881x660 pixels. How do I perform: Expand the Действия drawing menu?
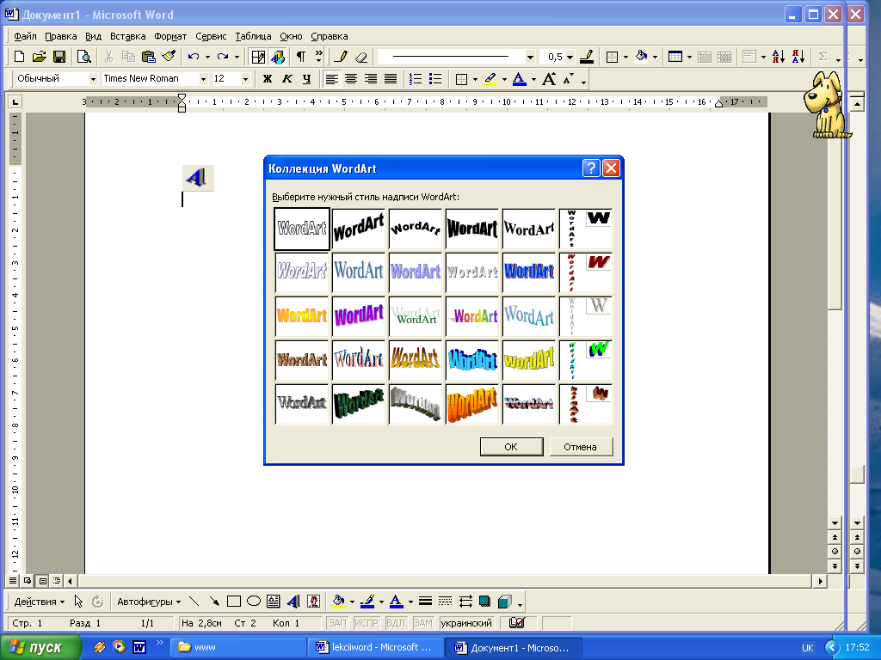(x=40, y=602)
